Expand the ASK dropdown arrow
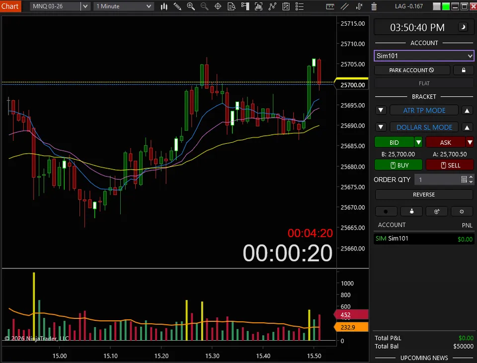This screenshot has height=363, width=477. click(470, 142)
